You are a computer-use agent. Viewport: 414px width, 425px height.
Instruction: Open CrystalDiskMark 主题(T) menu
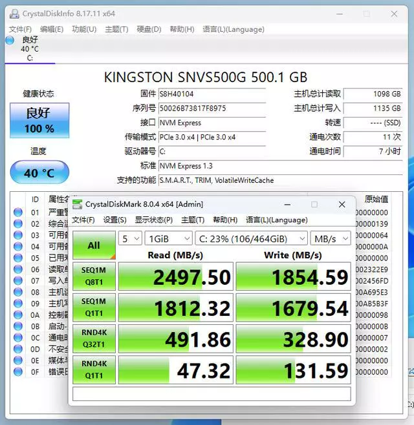point(193,220)
